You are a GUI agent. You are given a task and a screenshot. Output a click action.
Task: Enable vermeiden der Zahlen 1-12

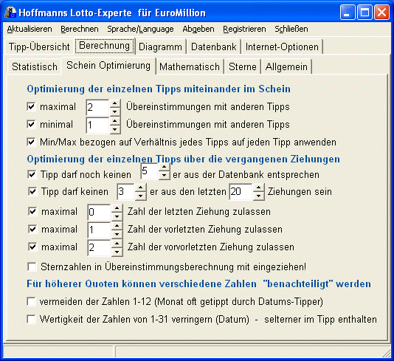click(31, 301)
